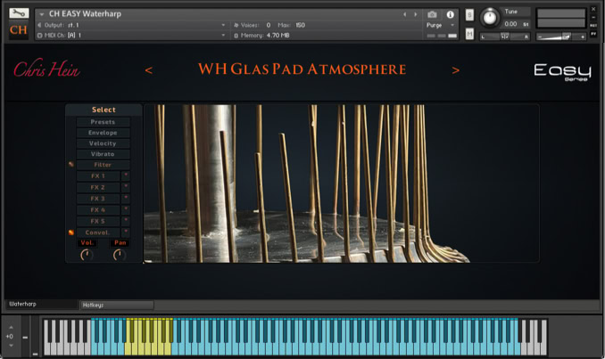Viewport: 605px width, 359px height.
Task: Open the instrument name dropdown arrow
Action: 42,14
